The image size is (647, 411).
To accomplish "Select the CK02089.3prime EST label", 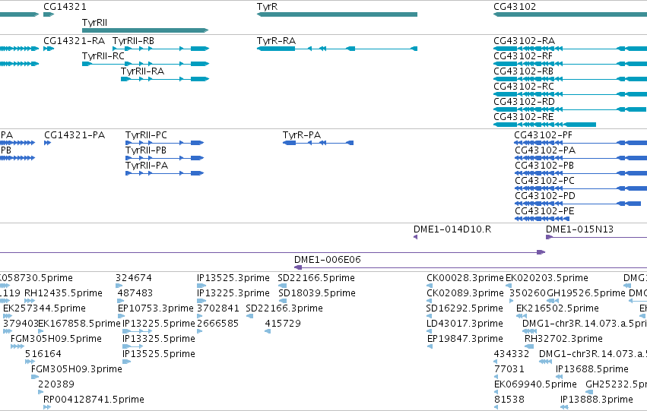I will coord(465,293).
